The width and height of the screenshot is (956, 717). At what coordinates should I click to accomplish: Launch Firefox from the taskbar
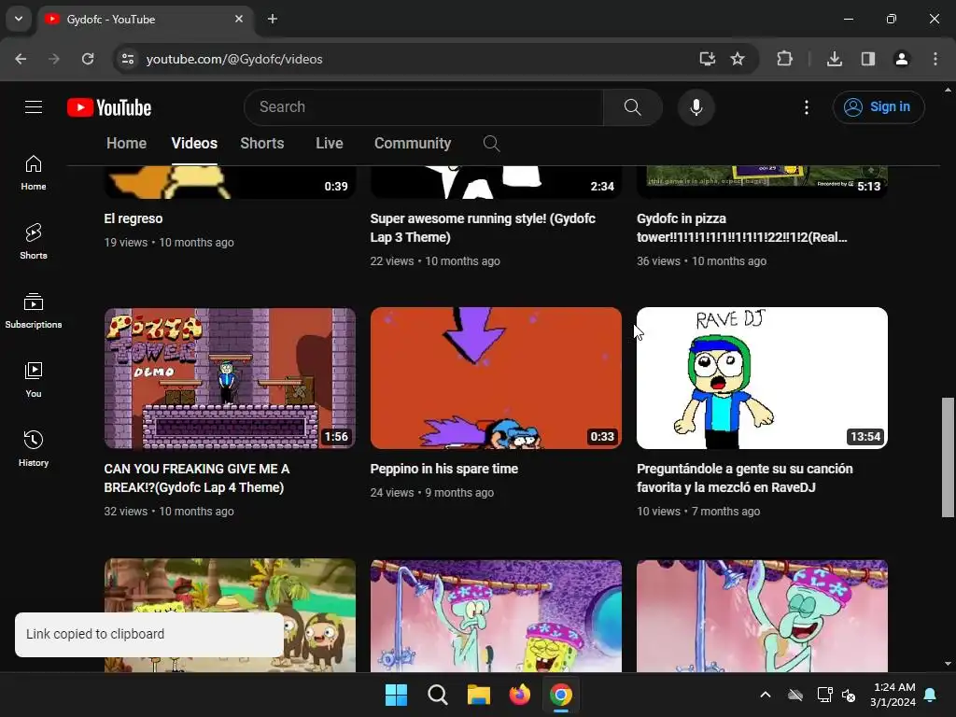519,695
